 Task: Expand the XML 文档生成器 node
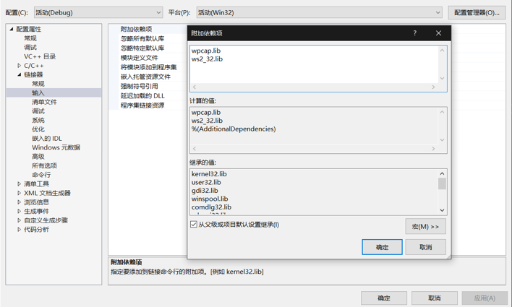tap(20, 193)
